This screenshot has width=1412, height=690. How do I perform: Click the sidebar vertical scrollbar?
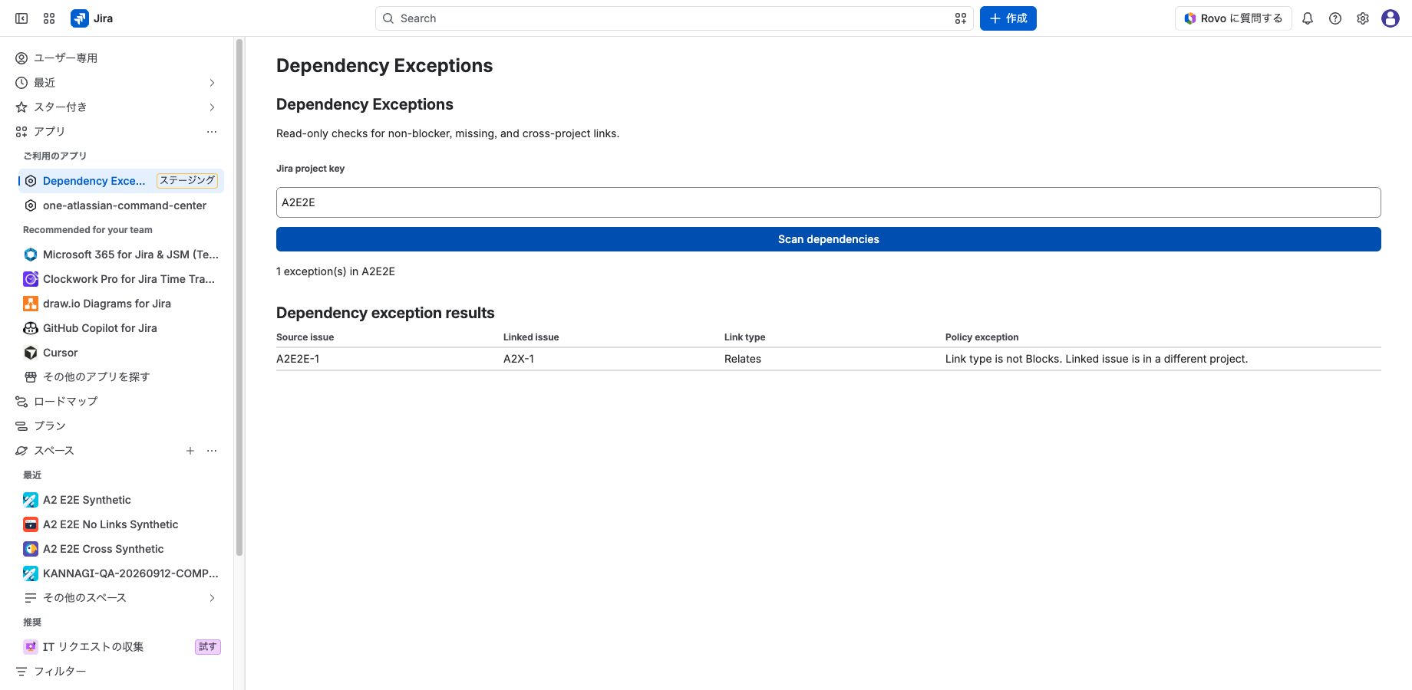(239, 297)
